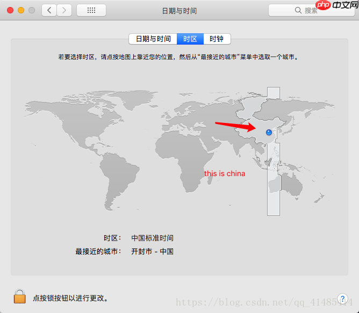Open the 最接近的城市 value 开封市 - 中国
Viewport: 359px width, 313px height.
tap(152, 251)
